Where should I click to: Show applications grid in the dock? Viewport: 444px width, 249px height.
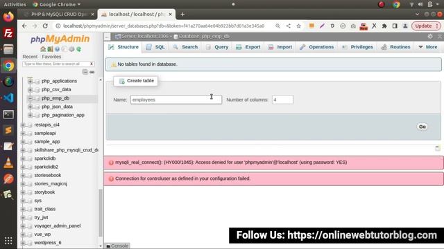tap(8, 241)
